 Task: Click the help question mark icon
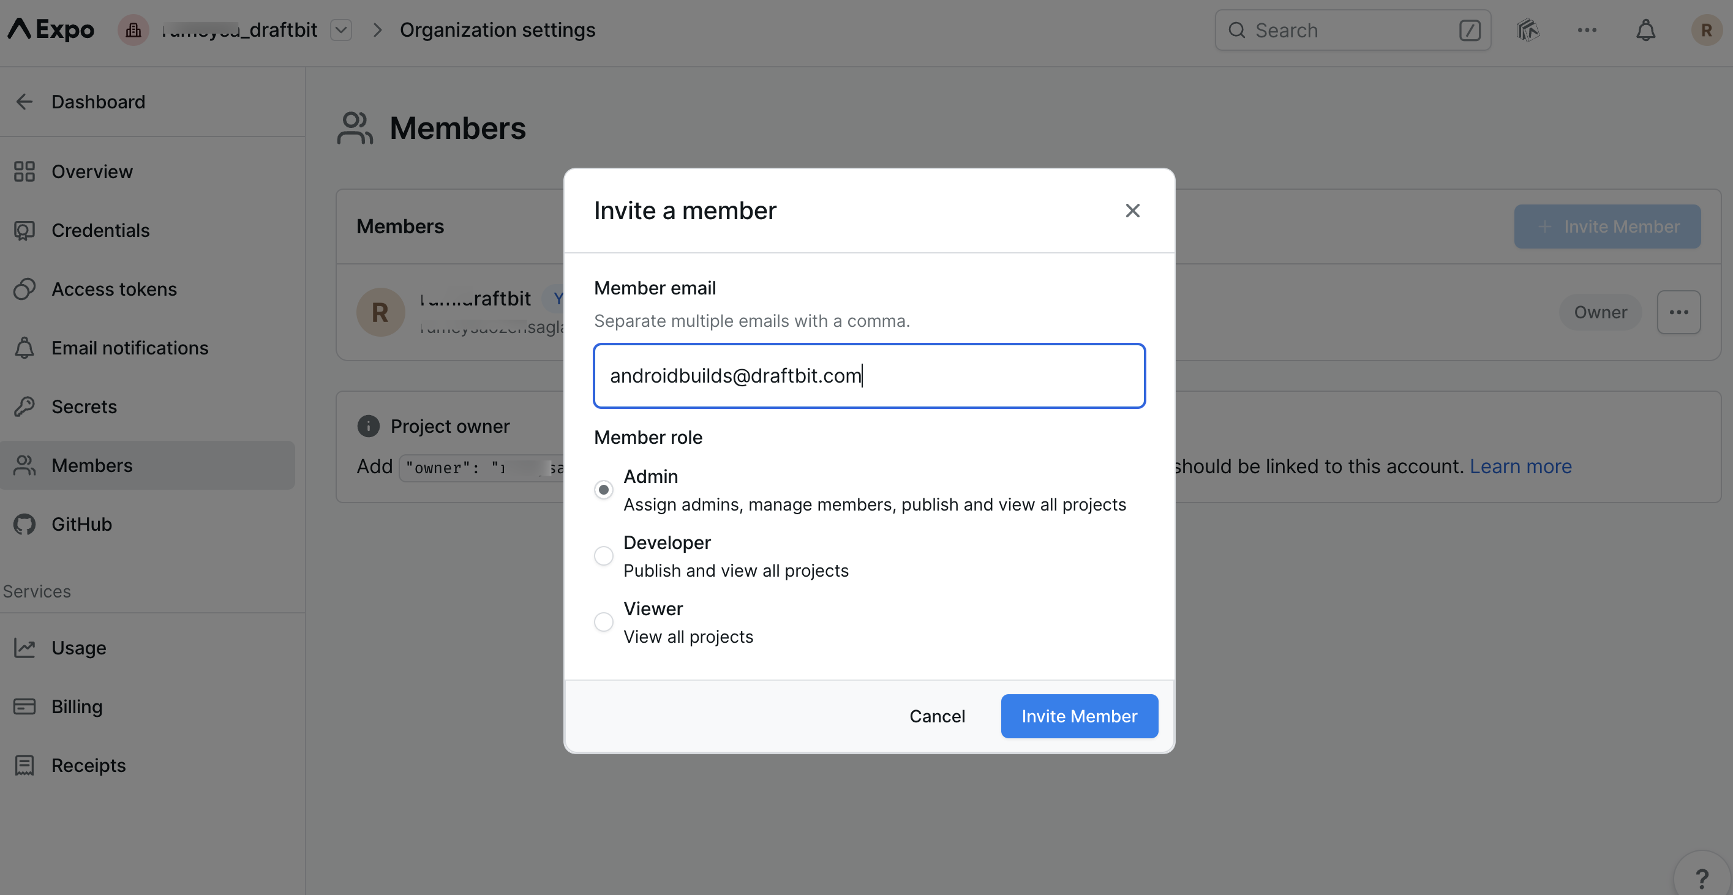tap(1701, 878)
